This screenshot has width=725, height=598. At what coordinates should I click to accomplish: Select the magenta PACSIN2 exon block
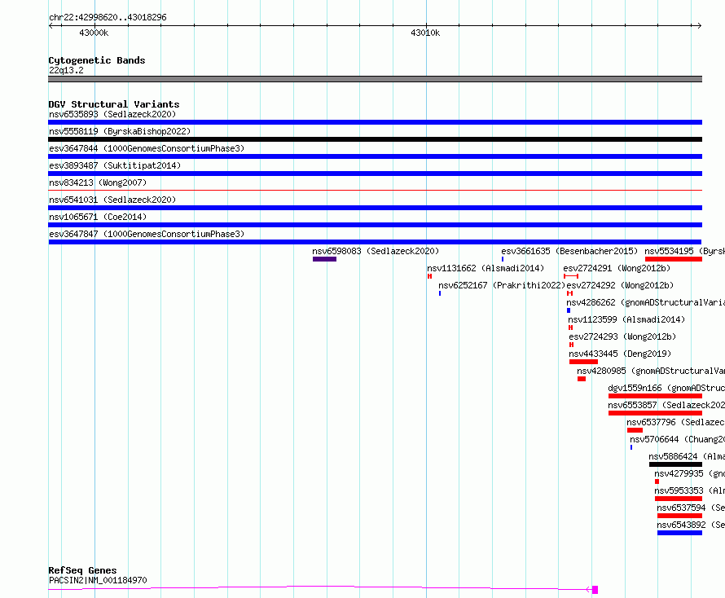coord(595,590)
